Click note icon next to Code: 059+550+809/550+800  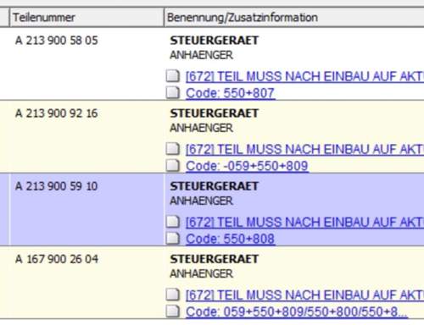click(x=173, y=311)
